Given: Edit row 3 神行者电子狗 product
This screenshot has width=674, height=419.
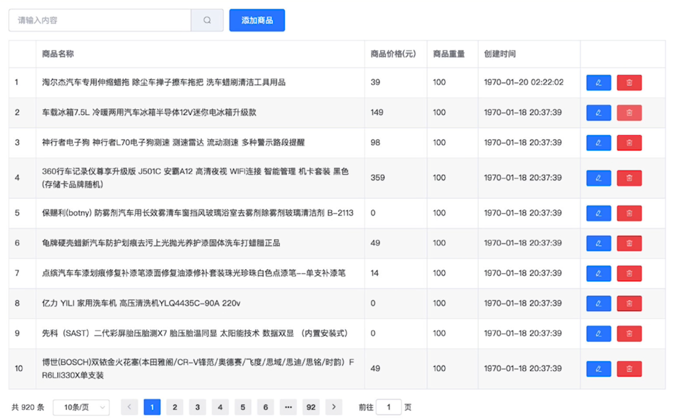Looking at the screenshot, I should [599, 143].
